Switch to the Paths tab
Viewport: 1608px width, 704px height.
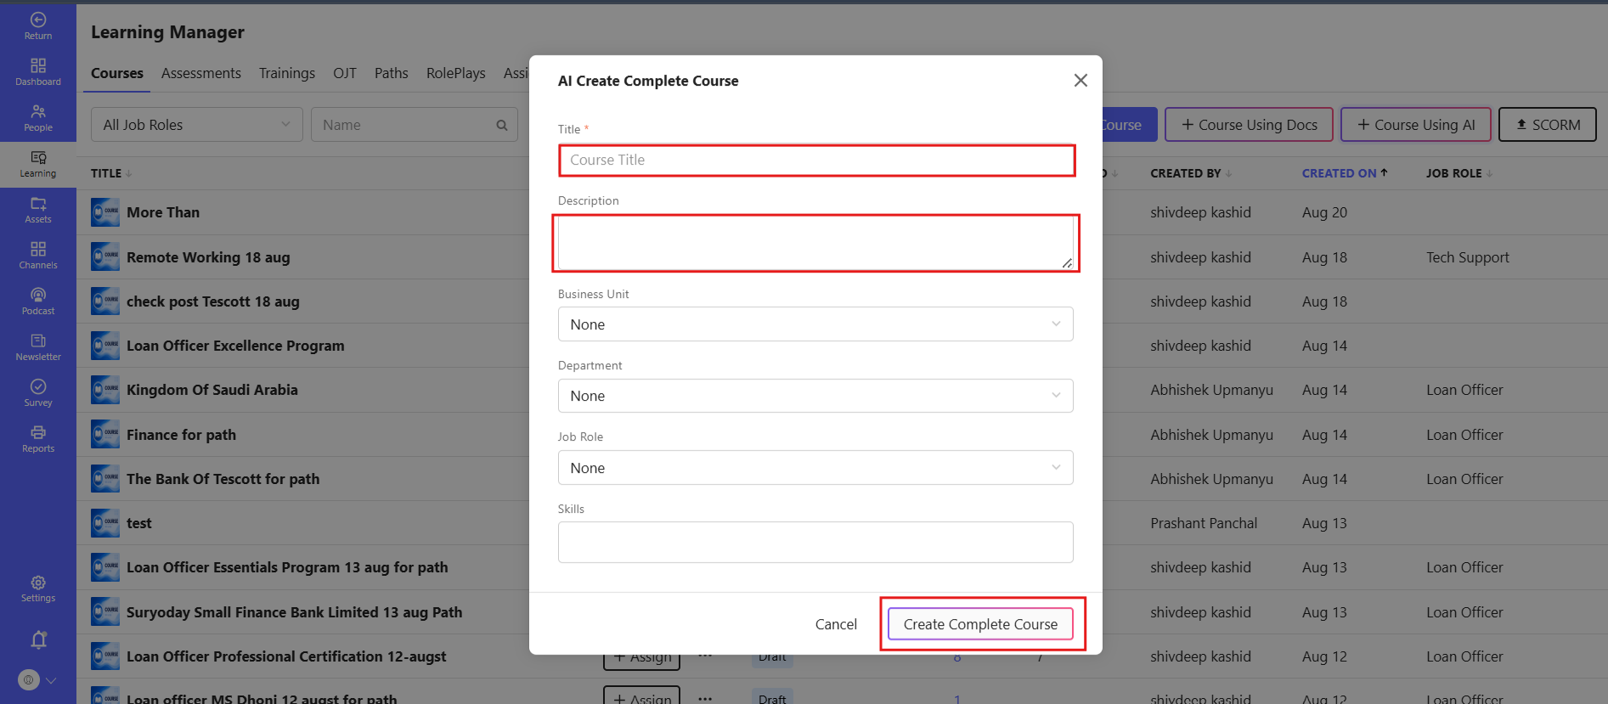pos(392,73)
